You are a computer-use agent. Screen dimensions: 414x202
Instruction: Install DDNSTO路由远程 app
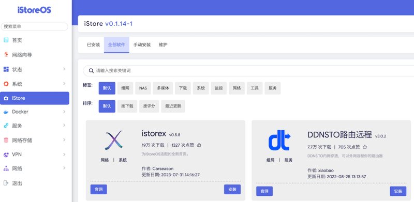click(x=398, y=191)
